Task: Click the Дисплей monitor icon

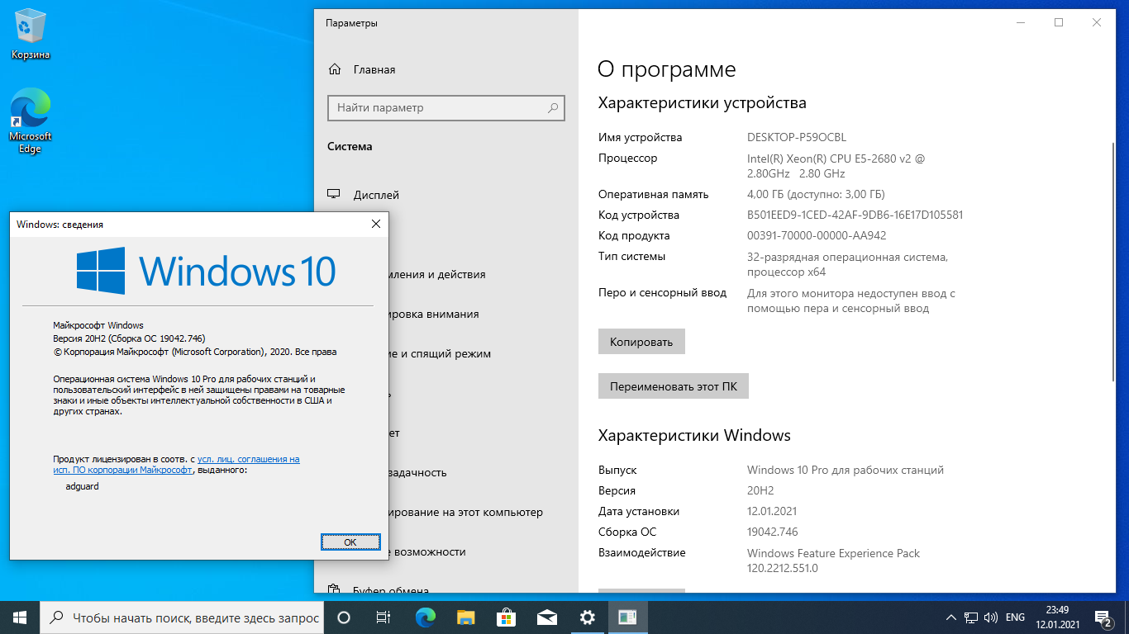Action: 334,194
